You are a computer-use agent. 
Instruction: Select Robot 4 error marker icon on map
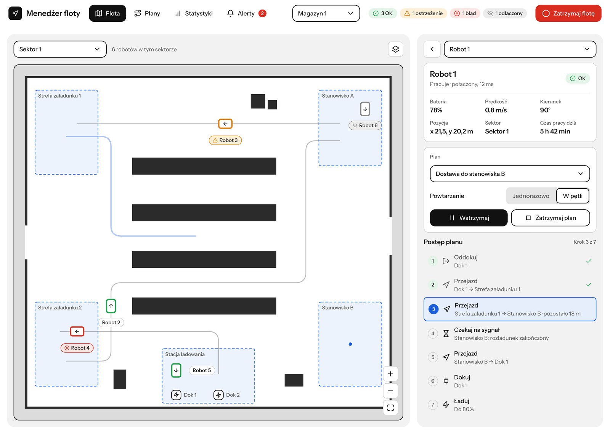click(77, 331)
